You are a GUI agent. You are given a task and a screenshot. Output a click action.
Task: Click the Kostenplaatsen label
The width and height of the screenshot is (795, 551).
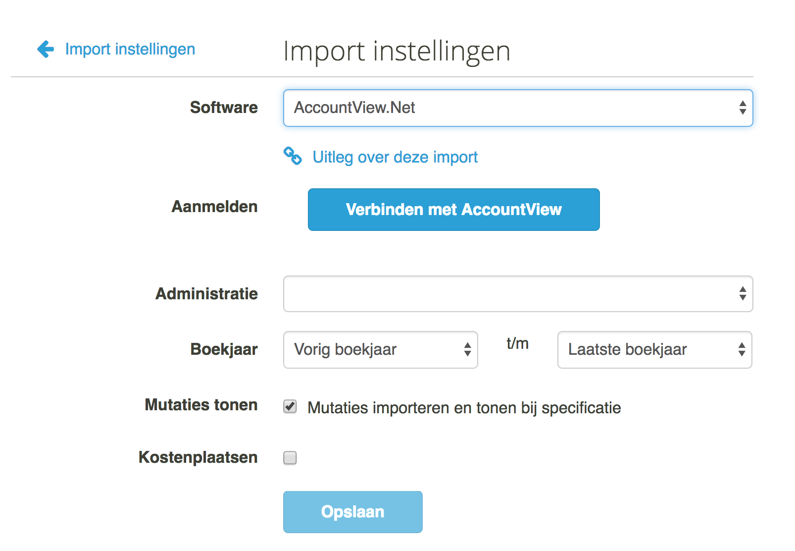(x=198, y=457)
